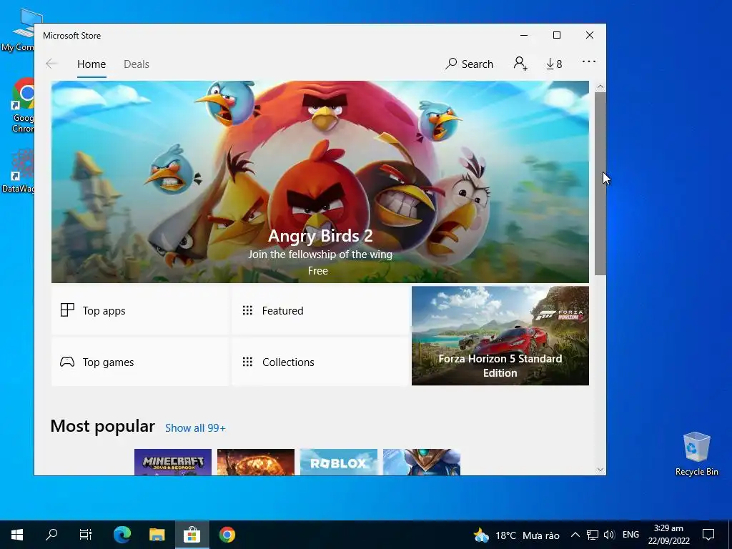Open the clock showing 3:29 am
The image size is (732, 549).
click(668, 535)
